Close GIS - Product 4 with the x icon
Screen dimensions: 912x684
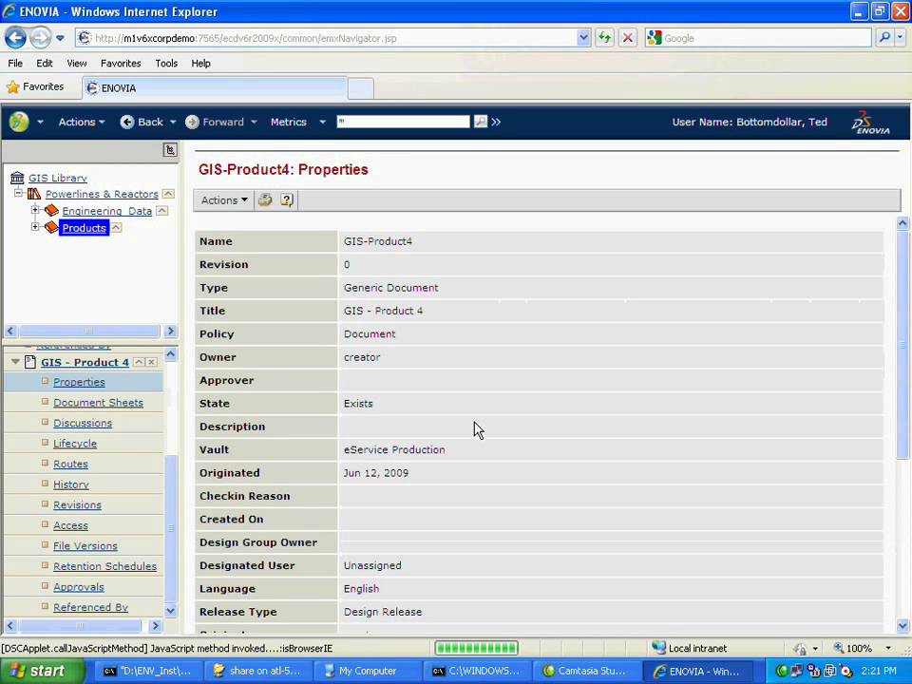tap(151, 362)
